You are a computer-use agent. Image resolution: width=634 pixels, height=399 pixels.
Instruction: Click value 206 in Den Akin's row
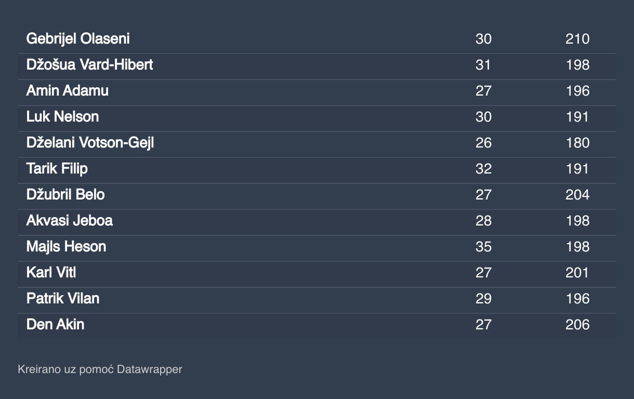point(577,325)
